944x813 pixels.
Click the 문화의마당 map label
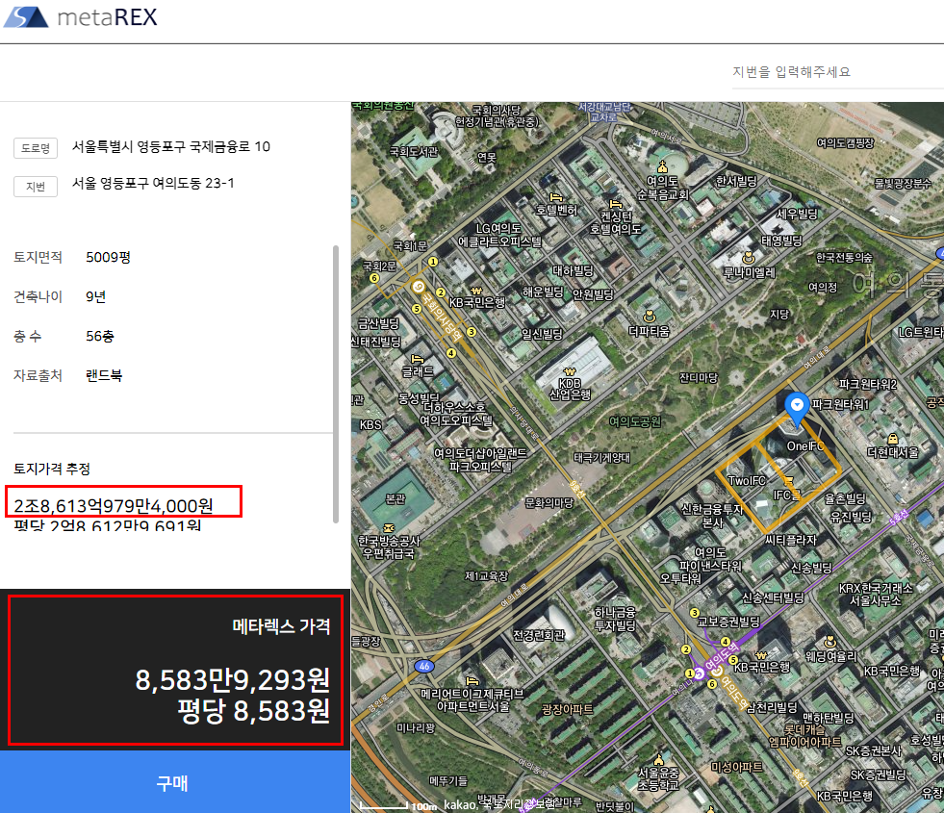pos(549,502)
